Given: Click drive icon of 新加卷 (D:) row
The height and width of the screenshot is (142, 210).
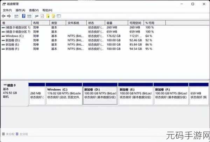Looking at the screenshot, I should pos(3,40).
